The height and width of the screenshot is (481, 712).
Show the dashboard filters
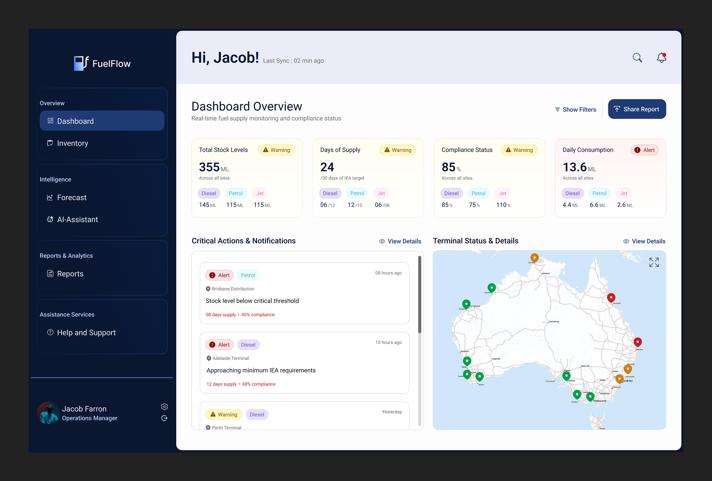click(x=575, y=109)
